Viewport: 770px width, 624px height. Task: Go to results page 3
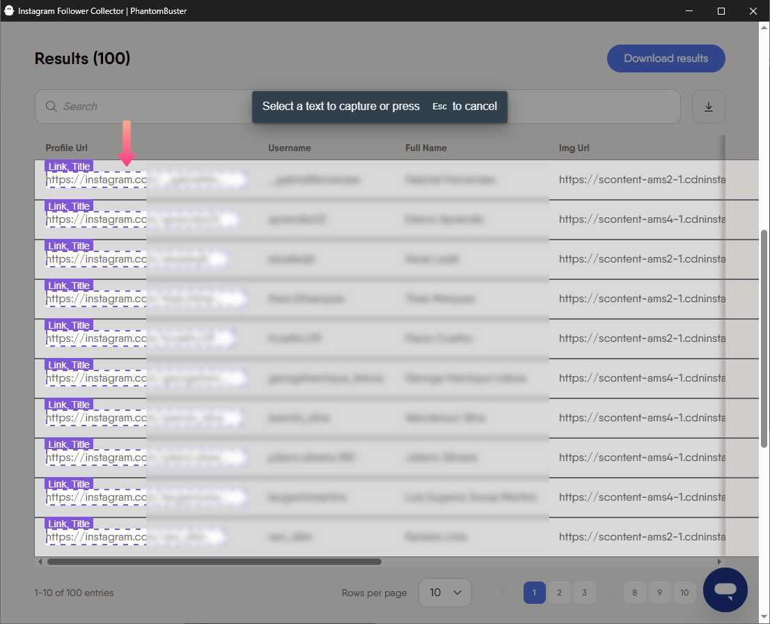[584, 593]
